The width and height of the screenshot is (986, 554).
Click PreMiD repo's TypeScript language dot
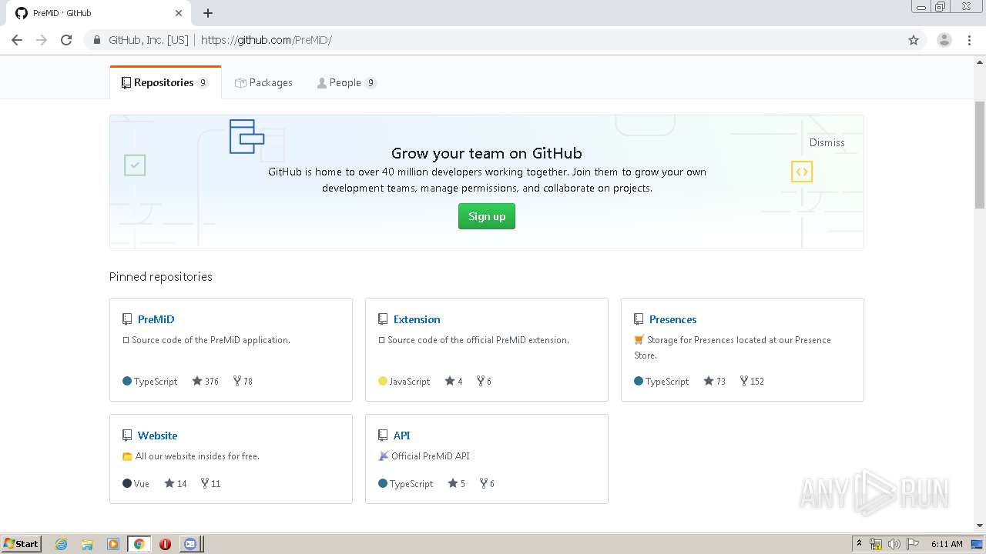[x=127, y=381]
